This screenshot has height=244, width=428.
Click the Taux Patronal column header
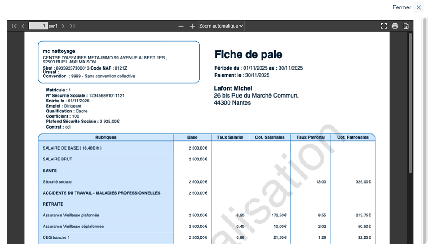point(311,137)
